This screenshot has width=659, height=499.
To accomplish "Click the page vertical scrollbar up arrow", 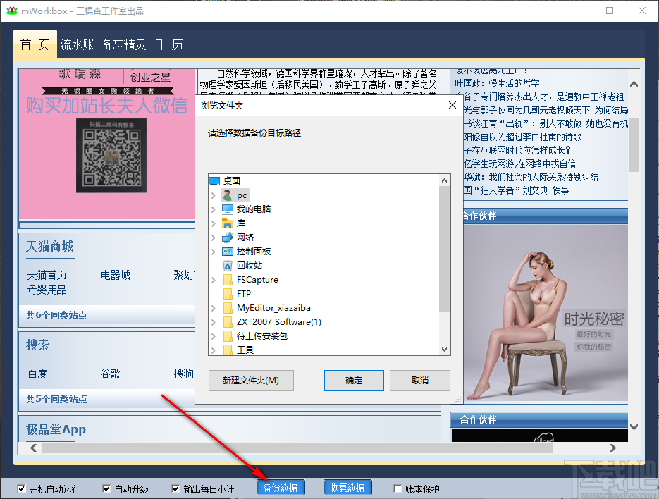I will (634, 84).
